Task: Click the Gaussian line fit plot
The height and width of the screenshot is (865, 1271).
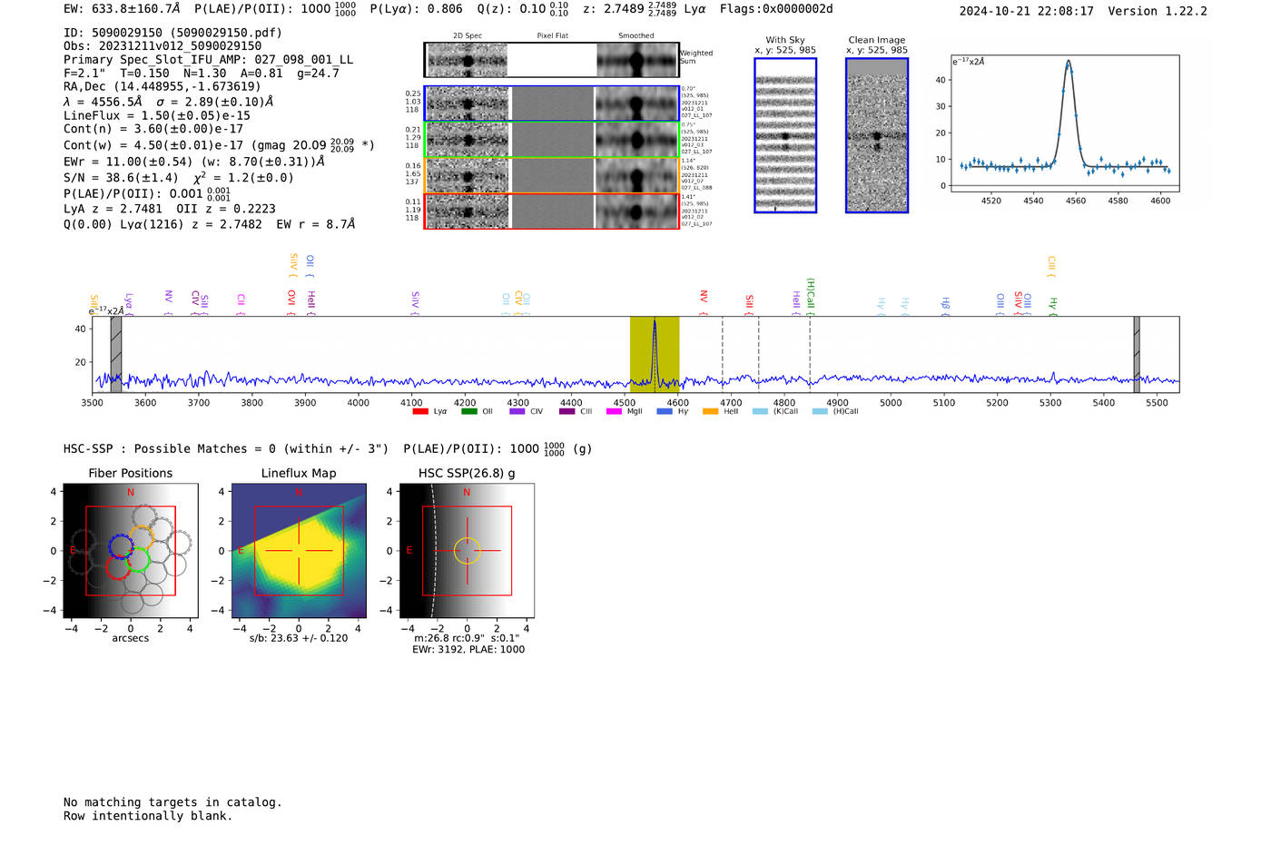Action: [1064, 123]
